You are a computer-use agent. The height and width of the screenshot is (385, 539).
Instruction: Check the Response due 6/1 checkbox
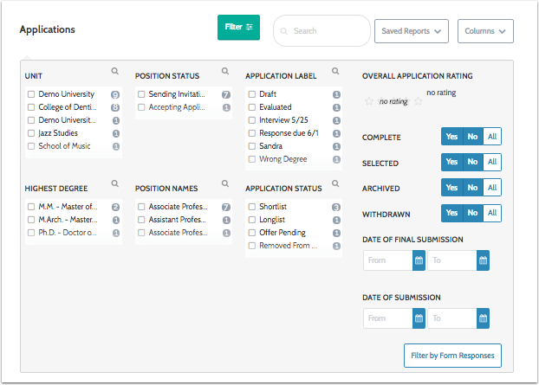(x=252, y=133)
